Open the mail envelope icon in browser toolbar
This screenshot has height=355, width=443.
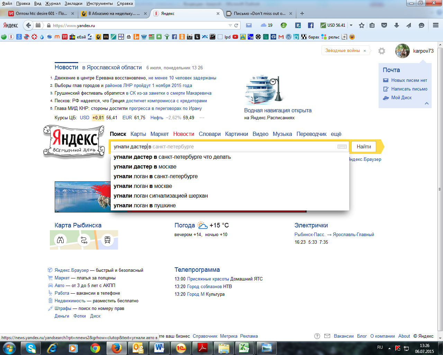248,25
